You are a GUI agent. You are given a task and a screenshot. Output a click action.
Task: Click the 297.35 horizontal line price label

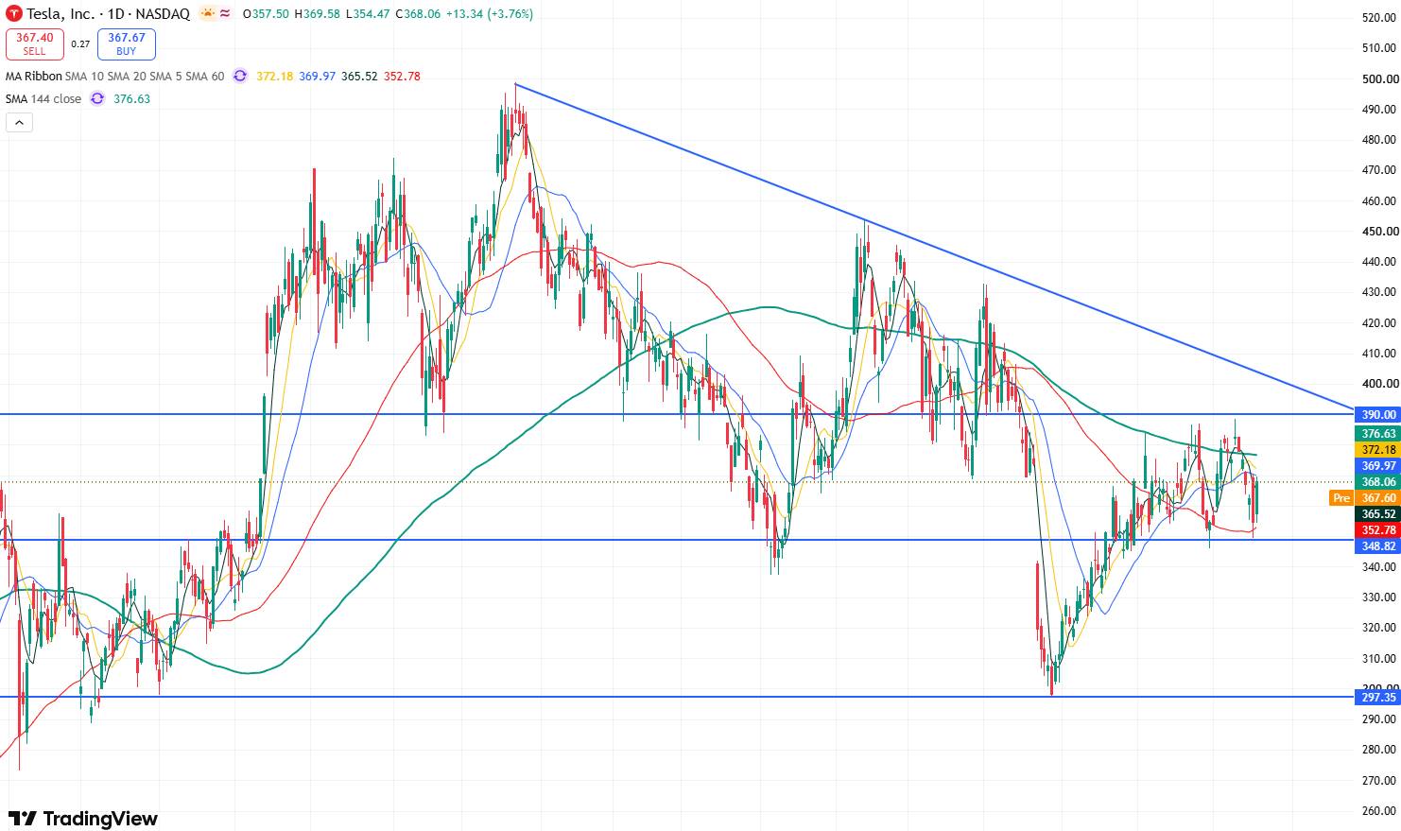pyautogui.click(x=1377, y=698)
